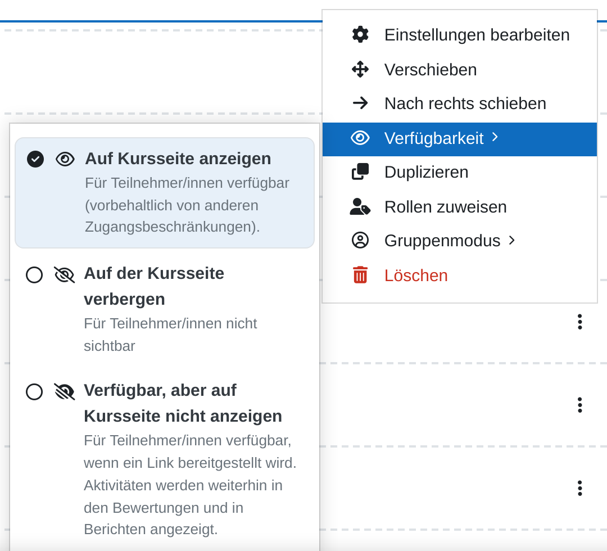
Task: Click the description about Link bereitgestellt wird
Action: coord(190,485)
